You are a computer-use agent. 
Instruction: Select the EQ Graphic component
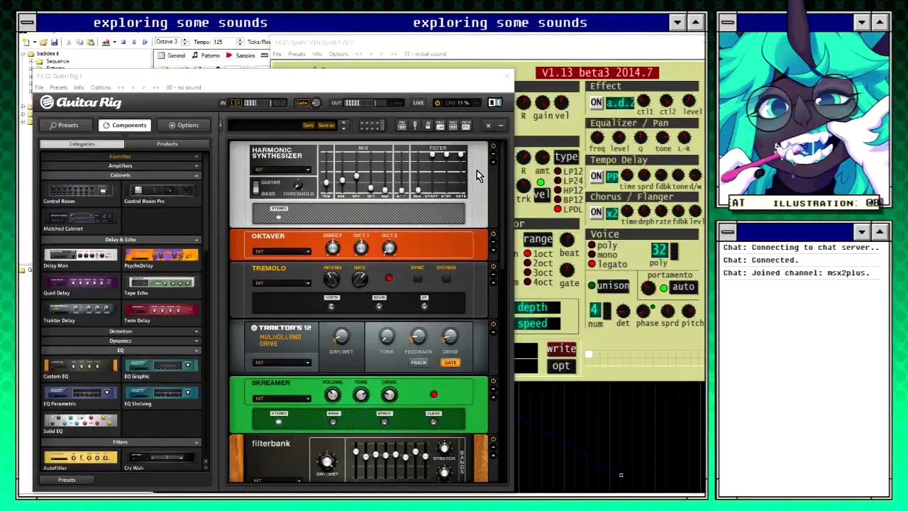point(161,368)
